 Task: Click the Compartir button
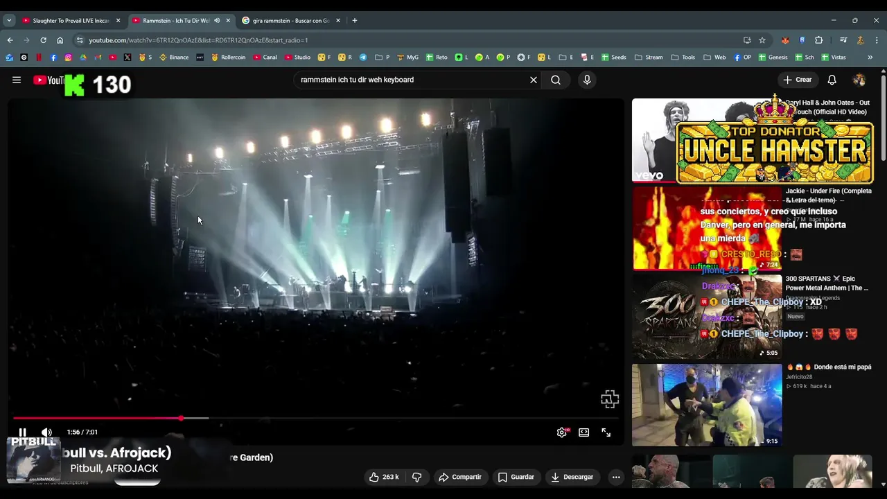(x=460, y=477)
